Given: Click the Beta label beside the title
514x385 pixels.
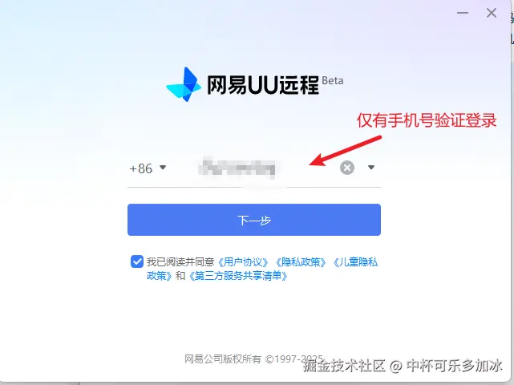Looking at the screenshot, I should [333, 80].
